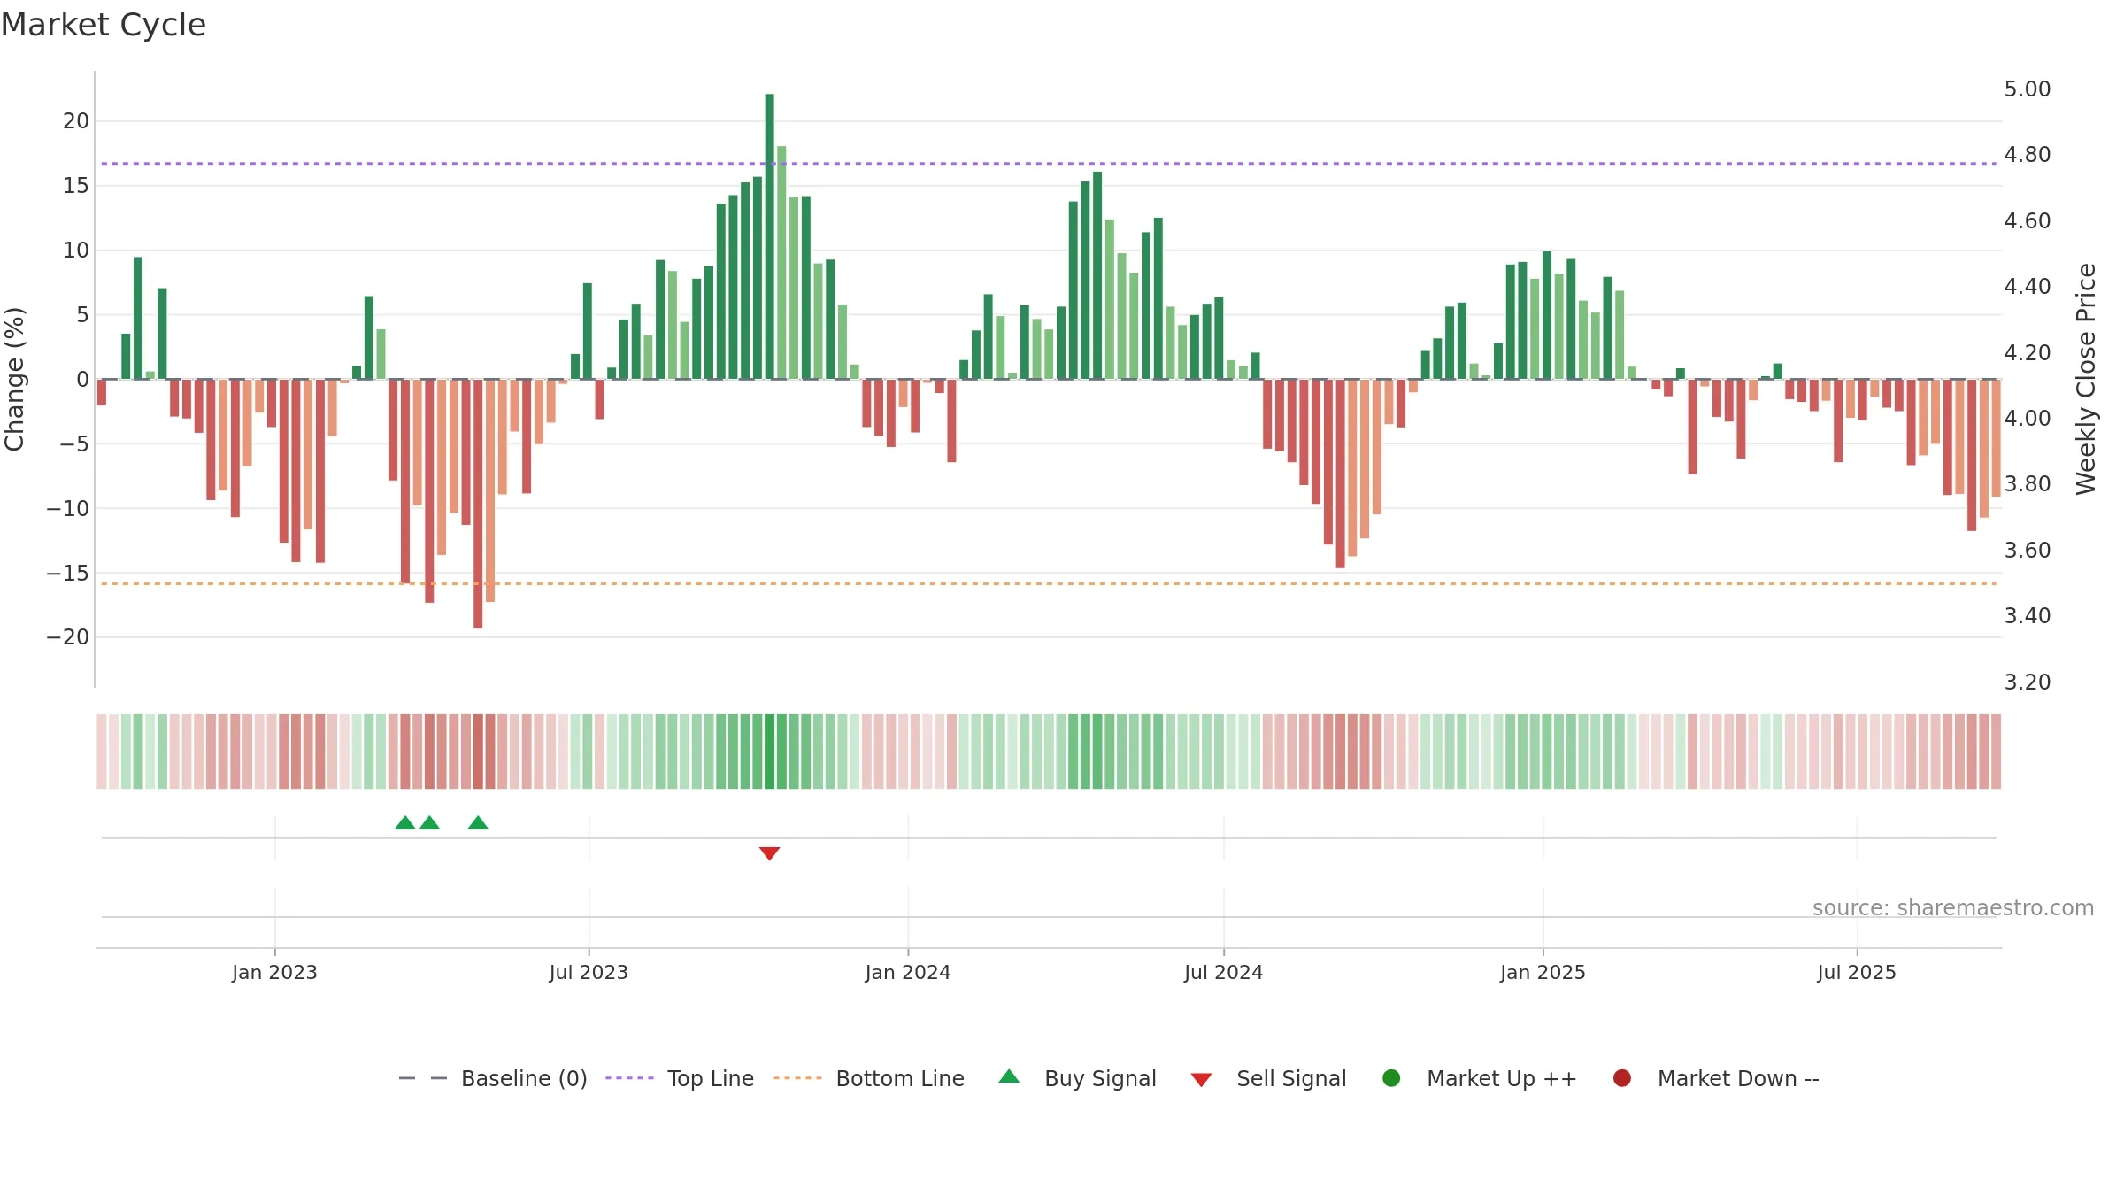Click the Jul 2025 axis label
Viewport: 2124px width, 1195px height.
(x=1857, y=972)
